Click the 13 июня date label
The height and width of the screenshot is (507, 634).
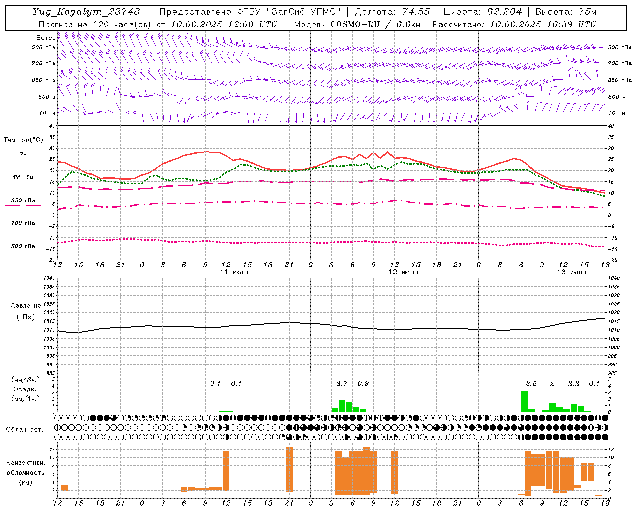point(572,272)
